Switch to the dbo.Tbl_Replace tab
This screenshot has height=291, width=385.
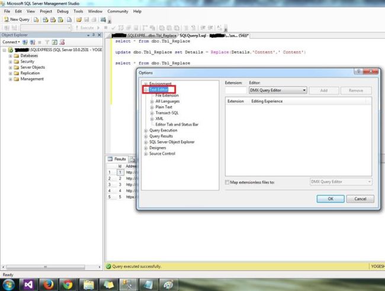coord(144,36)
